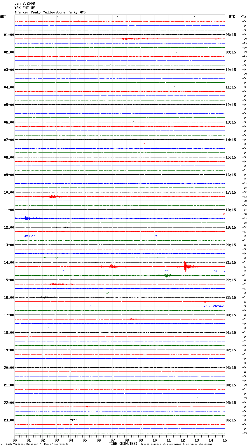The width and height of the screenshot is (248, 448).
Task: Select the '23:15' UTC time label
Action: (231, 298)
